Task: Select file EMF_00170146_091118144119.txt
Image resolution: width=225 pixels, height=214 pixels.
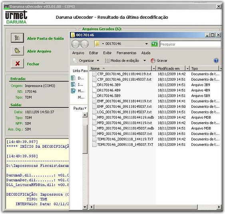Action: coord(124,101)
